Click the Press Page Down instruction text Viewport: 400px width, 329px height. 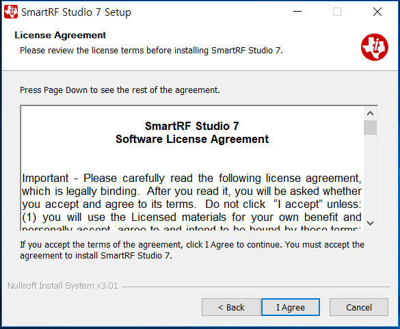pos(120,90)
